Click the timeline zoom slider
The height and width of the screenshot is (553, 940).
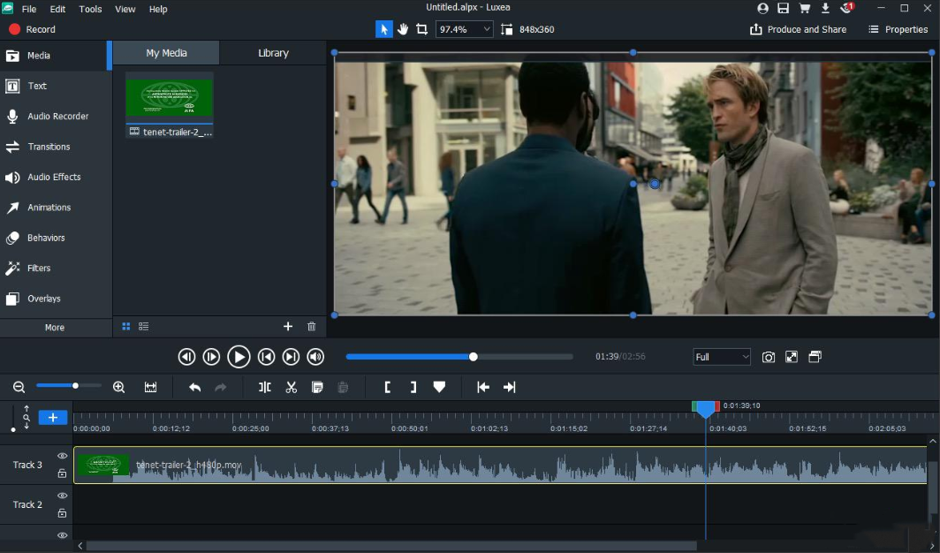69,386
